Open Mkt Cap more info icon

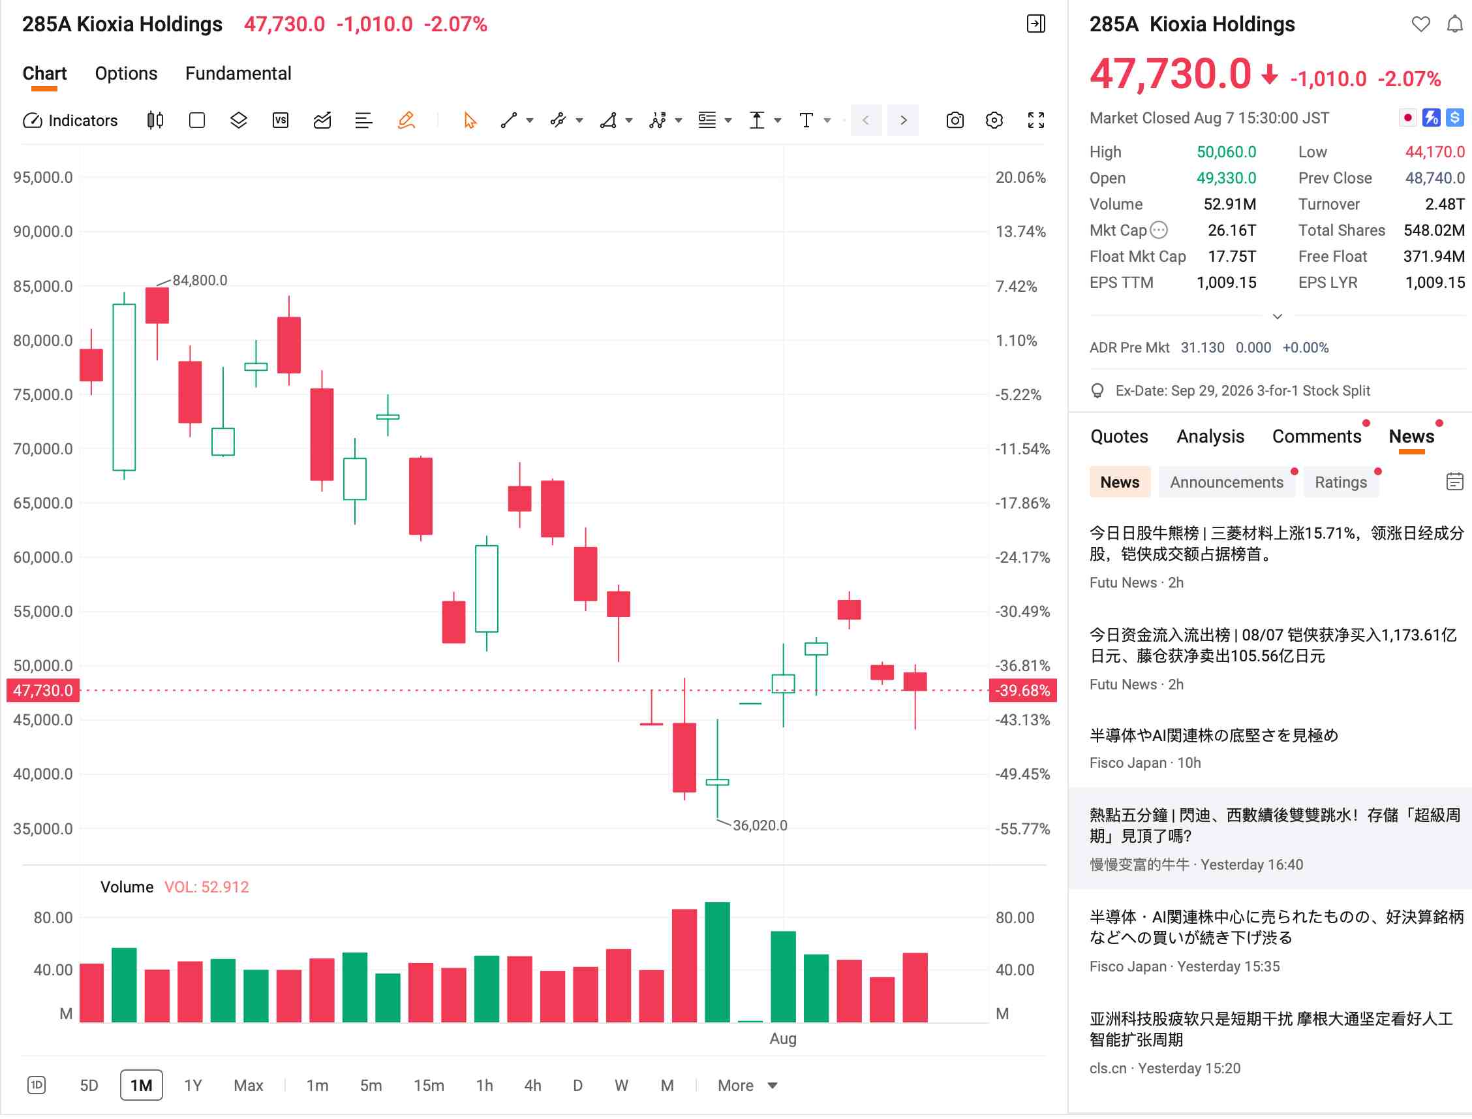pyautogui.click(x=1159, y=230)
